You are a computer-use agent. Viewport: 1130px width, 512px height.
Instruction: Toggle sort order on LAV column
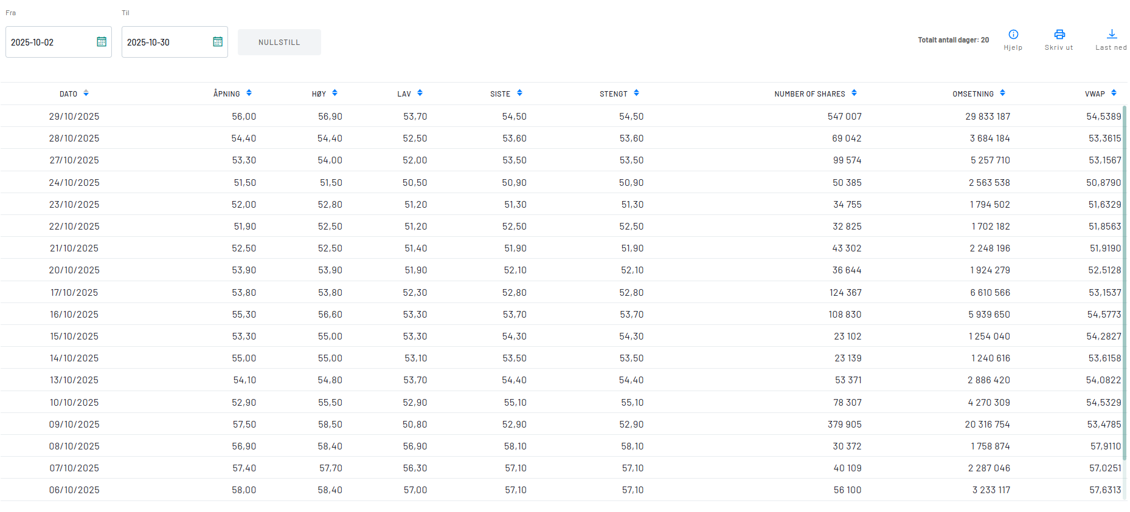420,94
